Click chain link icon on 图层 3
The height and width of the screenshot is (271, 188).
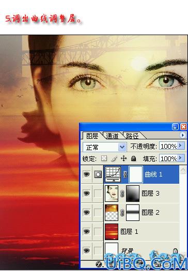122,194
